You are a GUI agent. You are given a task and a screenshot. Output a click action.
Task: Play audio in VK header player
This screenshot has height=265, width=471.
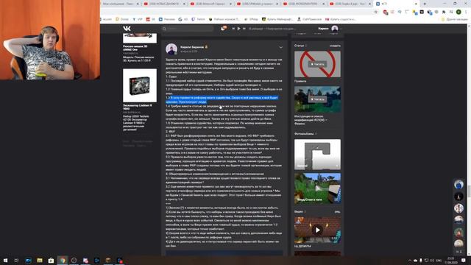(238, 29)
